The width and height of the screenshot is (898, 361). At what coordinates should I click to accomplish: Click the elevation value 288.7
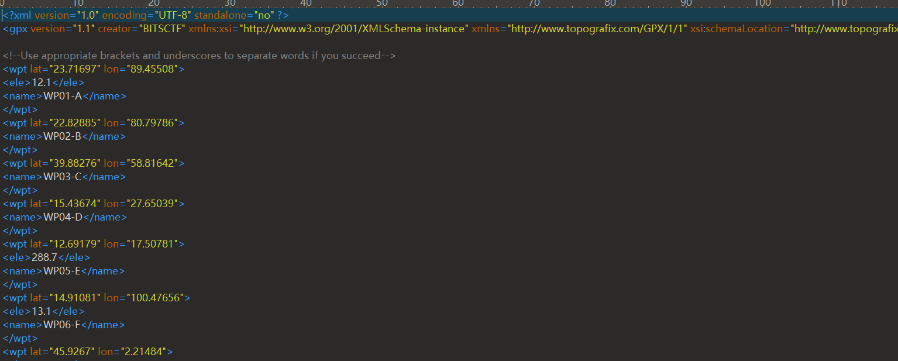click(x=44, y=257)
